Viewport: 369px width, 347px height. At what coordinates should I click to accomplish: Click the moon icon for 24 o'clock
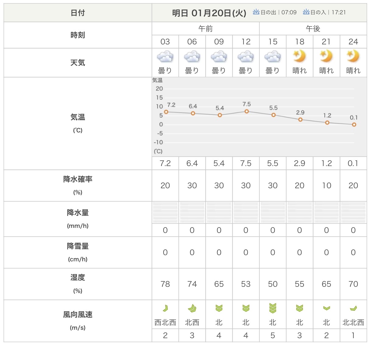[353, 56]
